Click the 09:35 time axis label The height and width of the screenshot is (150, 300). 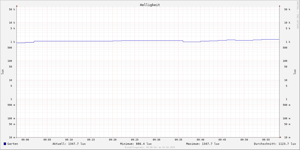[178, 140]
